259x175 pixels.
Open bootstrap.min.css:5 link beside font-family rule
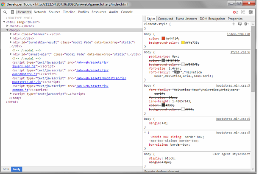pyautogui.click(x=233, y=86)
